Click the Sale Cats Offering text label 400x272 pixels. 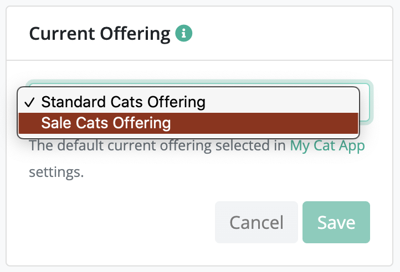click(106, 123)
